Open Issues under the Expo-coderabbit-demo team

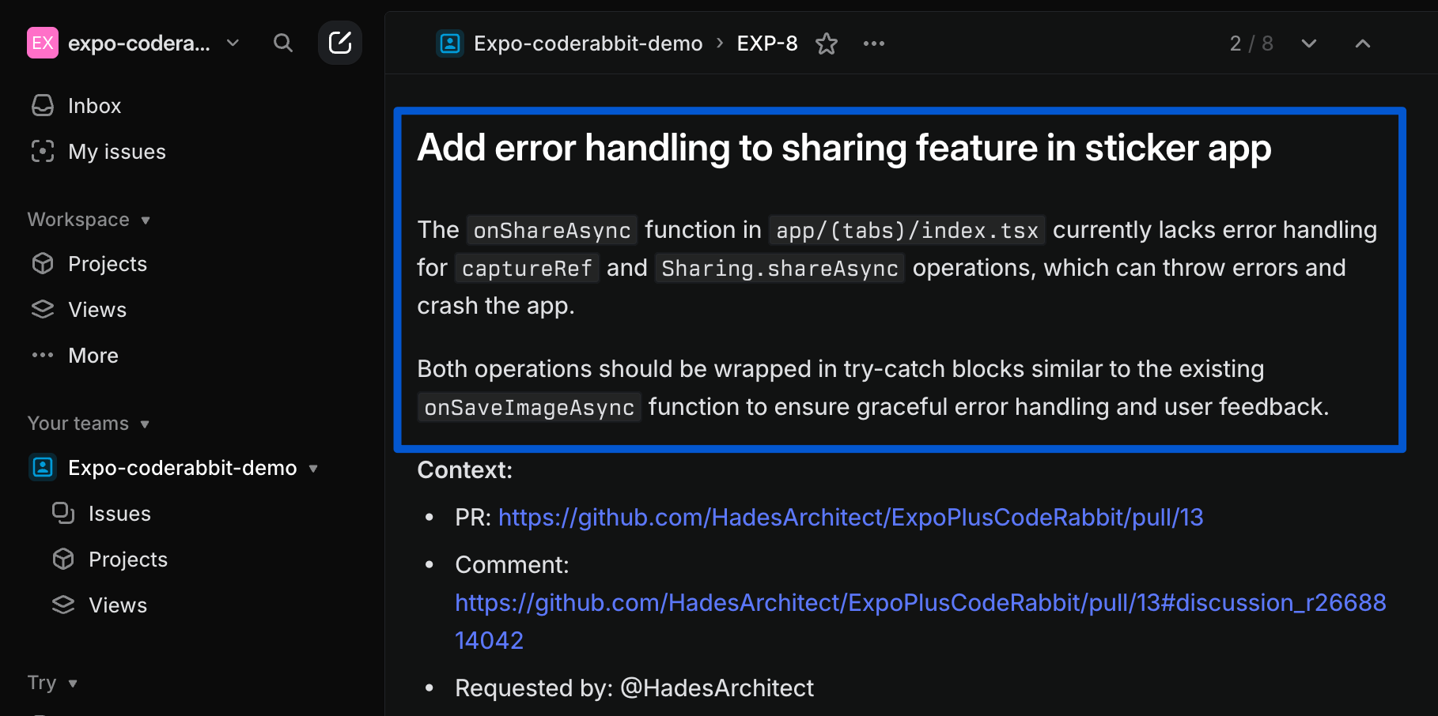click(119, 513)
